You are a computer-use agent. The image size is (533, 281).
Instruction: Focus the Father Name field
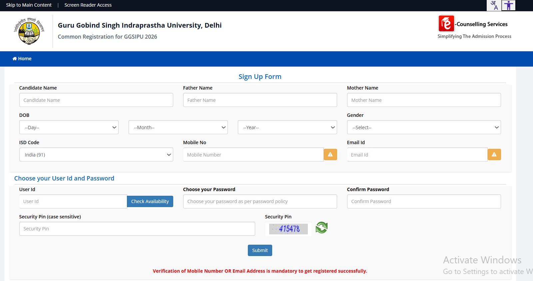coord(260,100)
